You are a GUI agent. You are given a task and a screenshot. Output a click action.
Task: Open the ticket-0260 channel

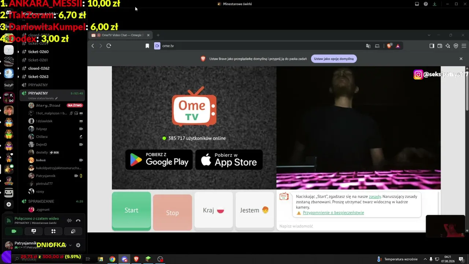pos(38,52)
